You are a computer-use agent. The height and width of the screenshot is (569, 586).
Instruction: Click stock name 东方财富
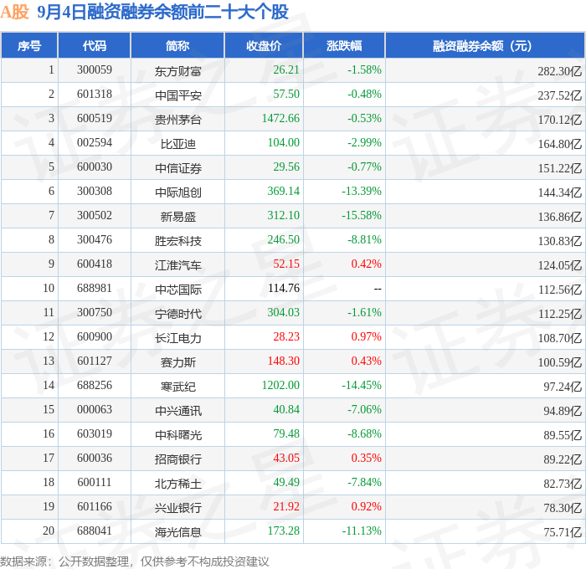click(x=177, y=71)
